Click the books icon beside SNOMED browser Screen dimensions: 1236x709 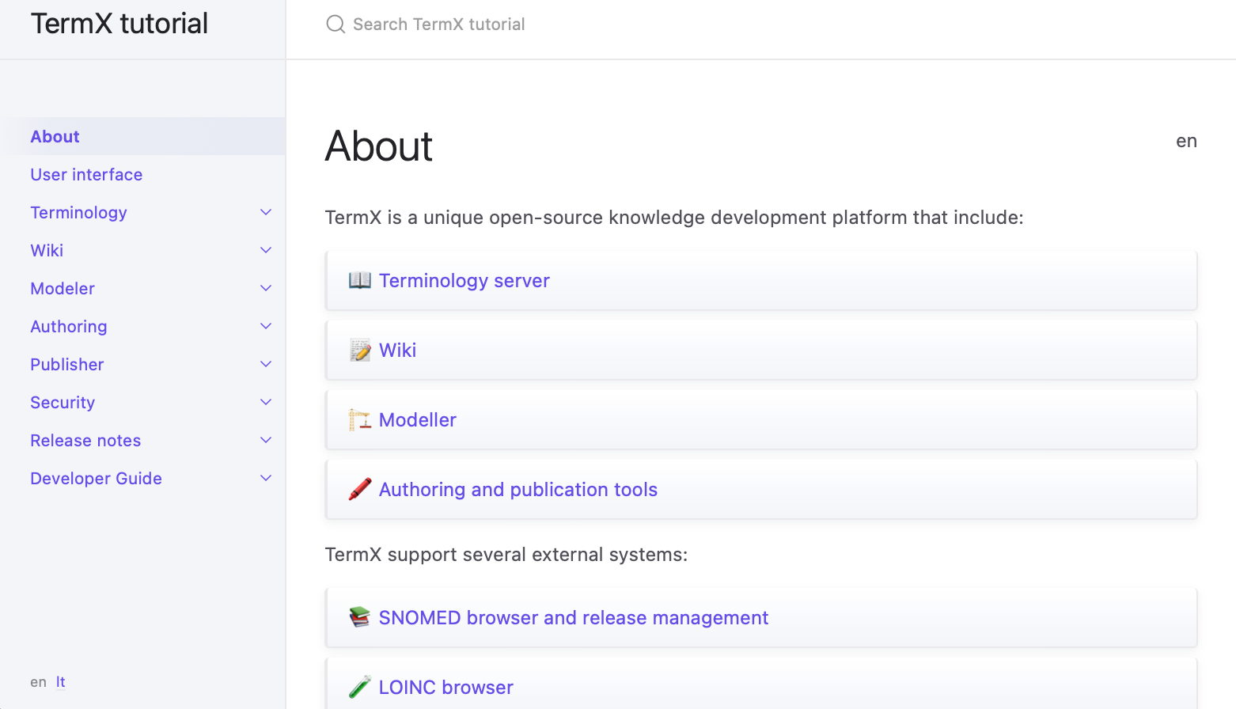pyautogui.click(x=360, y=618)
